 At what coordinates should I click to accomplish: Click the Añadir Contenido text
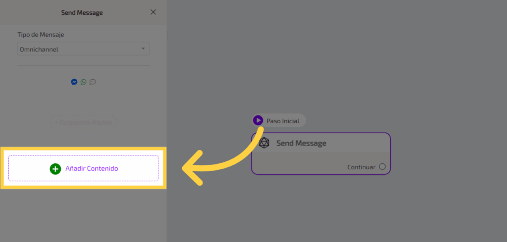tap(92, 169)
